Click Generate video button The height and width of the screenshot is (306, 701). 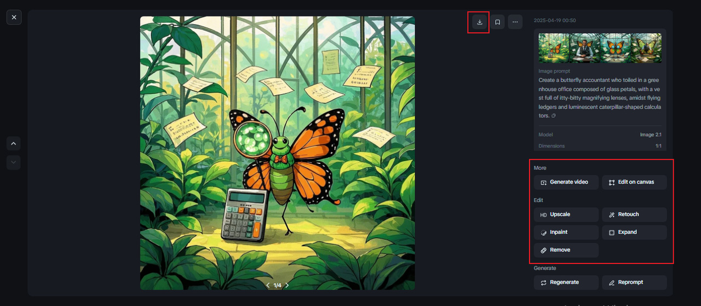pyautogui.click(x=566, y=182)
